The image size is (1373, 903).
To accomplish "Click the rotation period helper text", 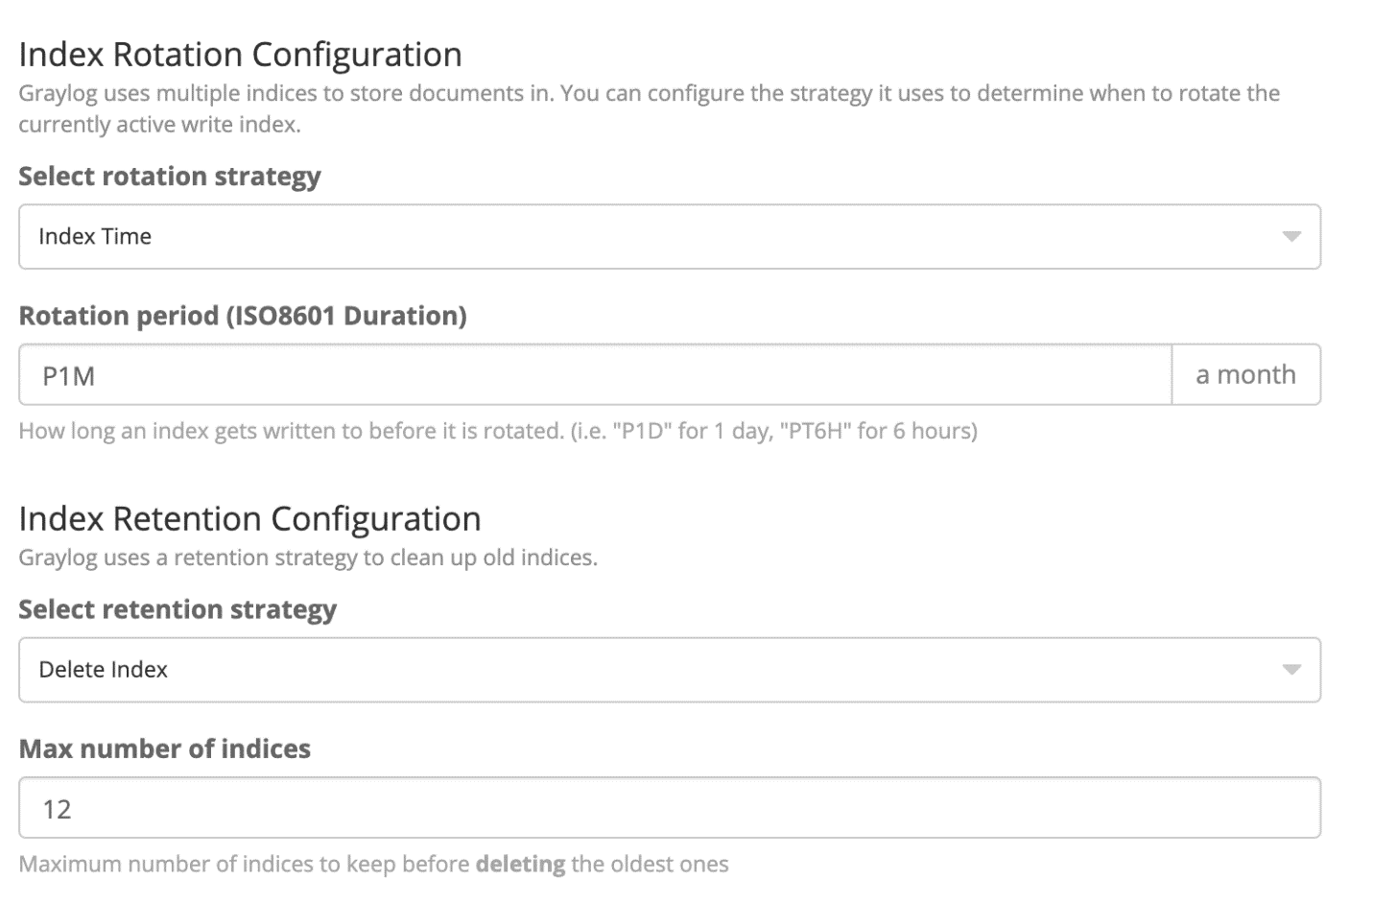I will 497,431.
